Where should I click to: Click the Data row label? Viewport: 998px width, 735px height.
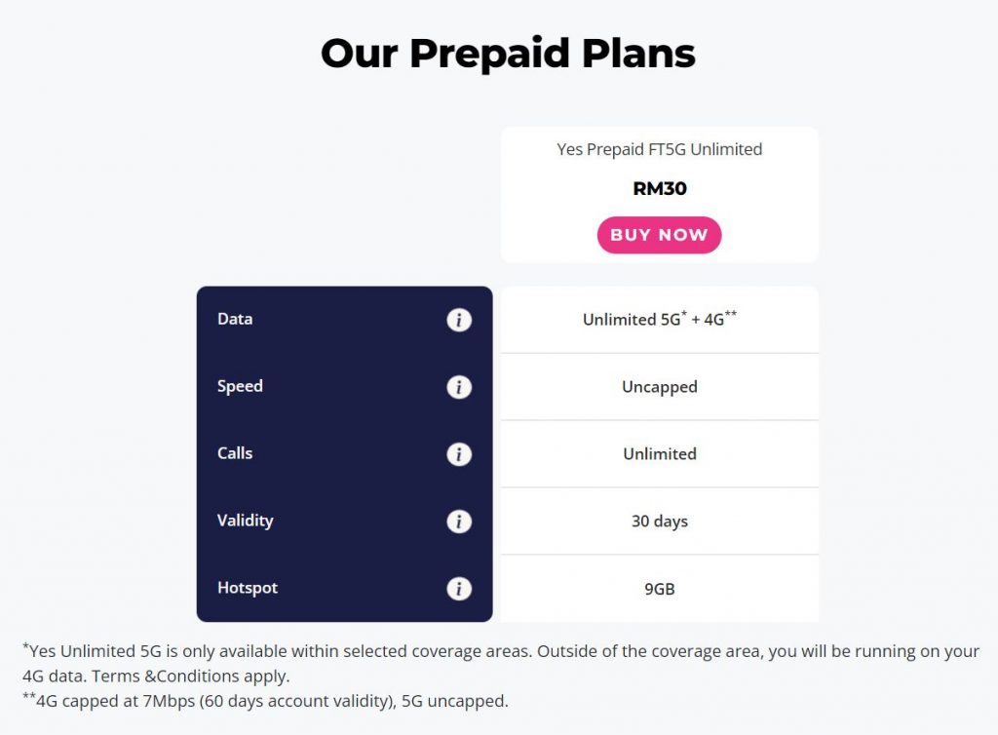point(235,319)
